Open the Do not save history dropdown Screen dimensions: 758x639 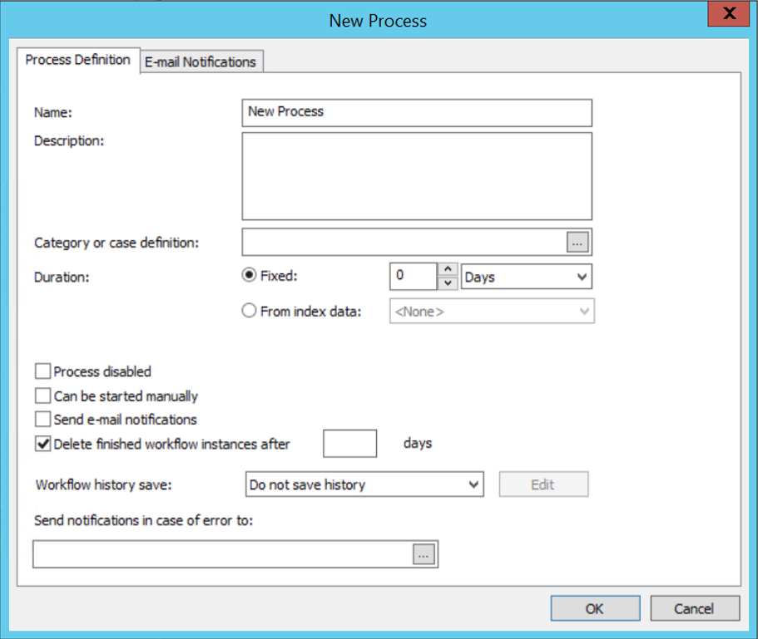(x=364, y=484)
